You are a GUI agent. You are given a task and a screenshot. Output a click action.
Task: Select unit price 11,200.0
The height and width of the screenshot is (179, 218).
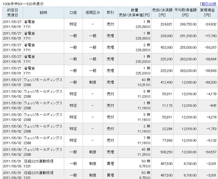(144, 97)
